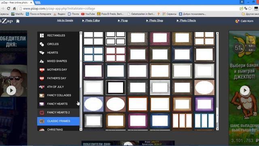Choose the thick black single frame
The width and height of the screenshot is (259, 146).
(x=115, y=88)
